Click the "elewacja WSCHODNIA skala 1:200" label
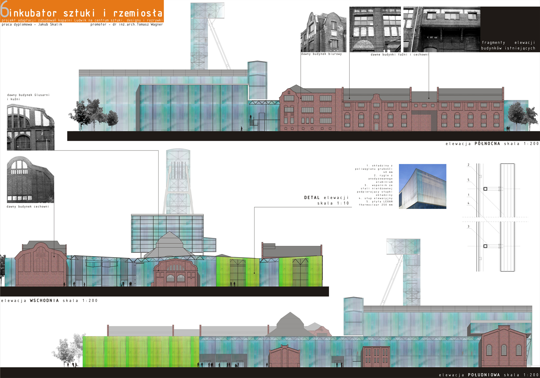The height and width of the screenshot is (378, 540). pyautogui.click(x=49, y=300)
